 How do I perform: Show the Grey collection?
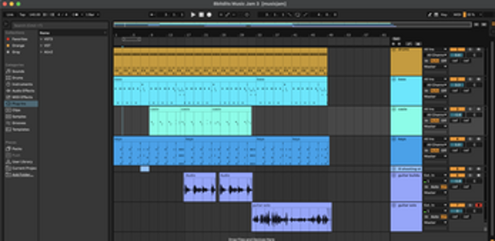[13, 52]
